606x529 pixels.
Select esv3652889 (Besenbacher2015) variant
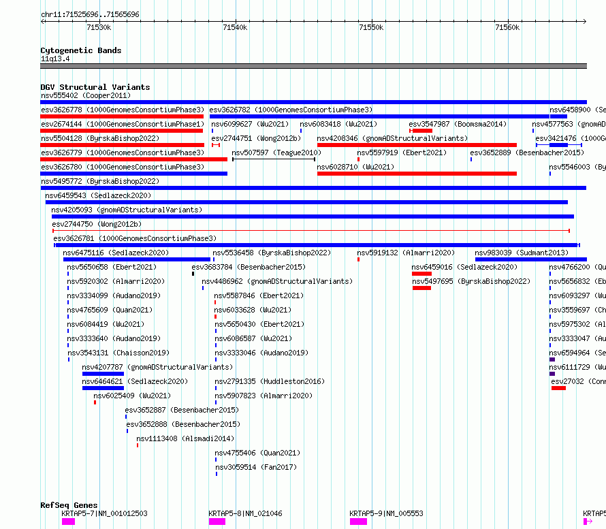point(527,153)
